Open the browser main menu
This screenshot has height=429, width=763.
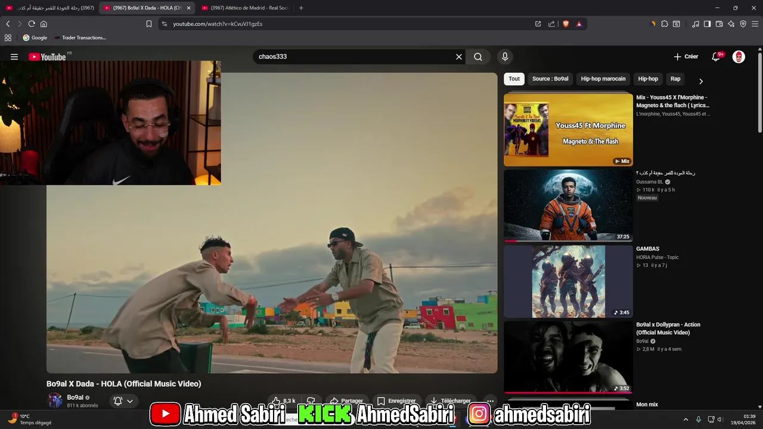point(755,24)
